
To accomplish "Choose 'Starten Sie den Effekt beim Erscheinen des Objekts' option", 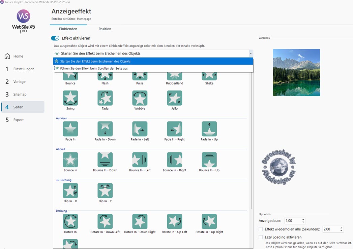I will 153,61.
